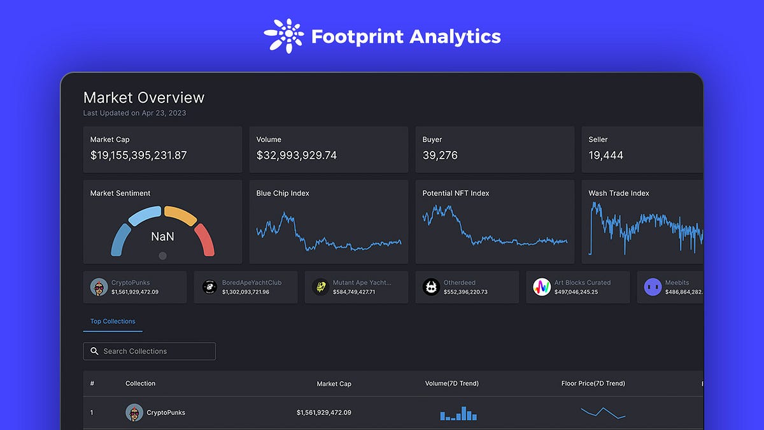This screenshot has width=764, height=430.
Task: Select the CryptoPunks avatar icon
Action: pos(99,287)
